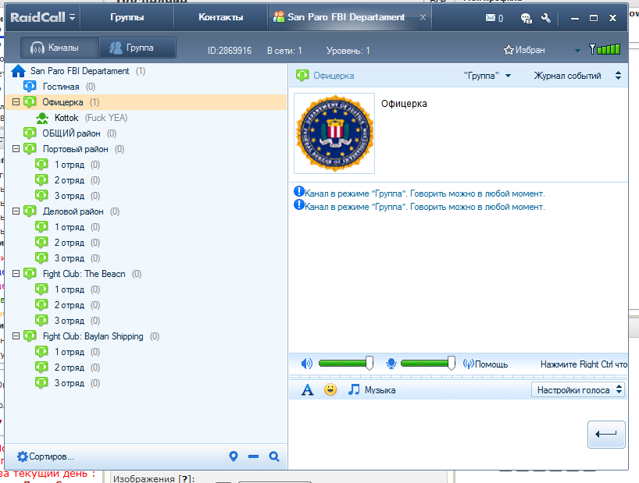Image resolution: width=639 pixels, height=483 pixels.
Task: Click icon of 1 отряд under Baylan Shipping
Action: [x=41, y=352]
